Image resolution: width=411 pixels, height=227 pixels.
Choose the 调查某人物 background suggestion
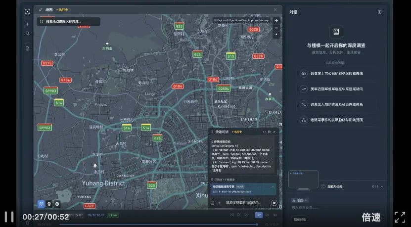tap(337, 104)
